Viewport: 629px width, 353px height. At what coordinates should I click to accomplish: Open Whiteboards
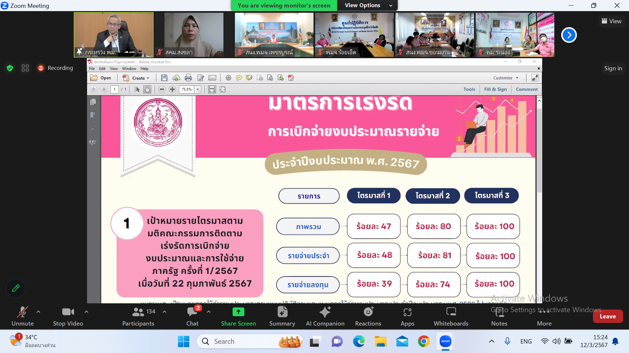(451, 316)
